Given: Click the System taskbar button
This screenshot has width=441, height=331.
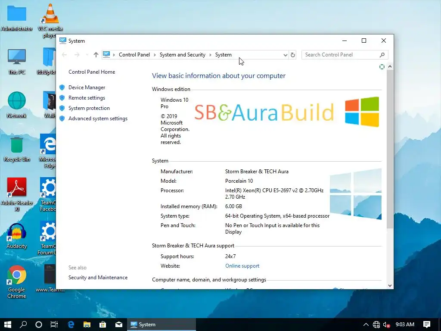Looking at the screenshot, I should tap(161, 325).
